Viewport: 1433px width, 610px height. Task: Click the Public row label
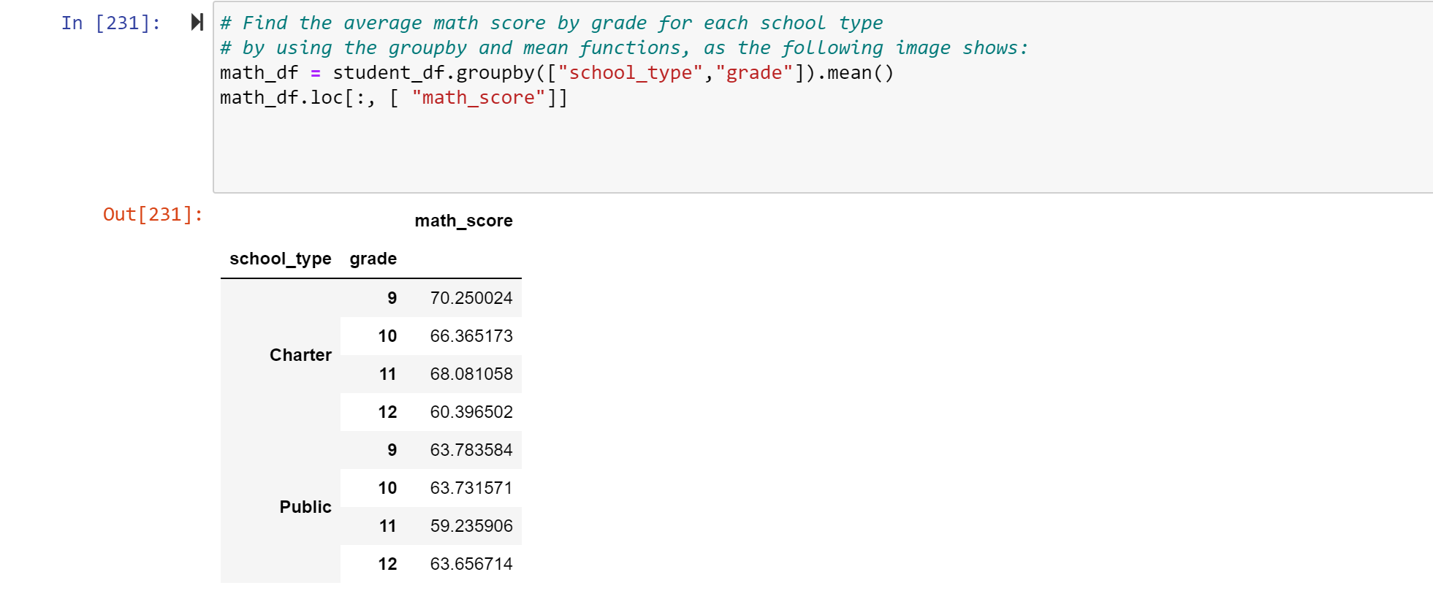click(305, 507)
